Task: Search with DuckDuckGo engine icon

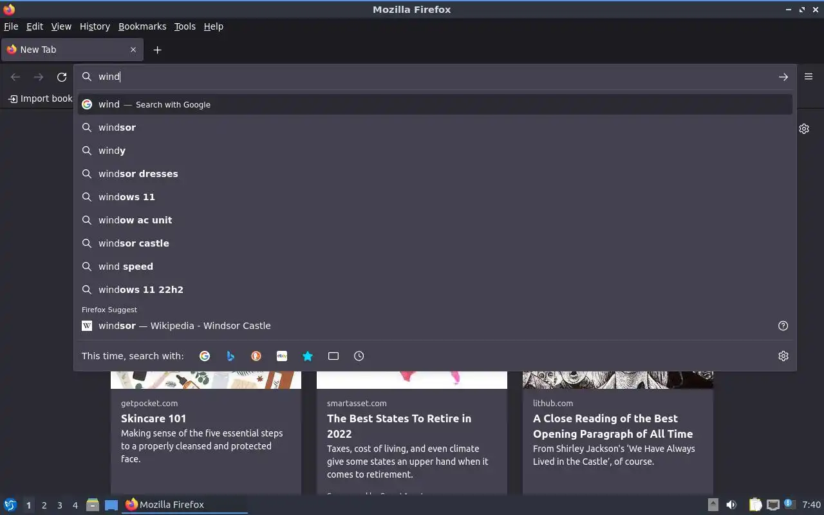Action: pos(256,356)
